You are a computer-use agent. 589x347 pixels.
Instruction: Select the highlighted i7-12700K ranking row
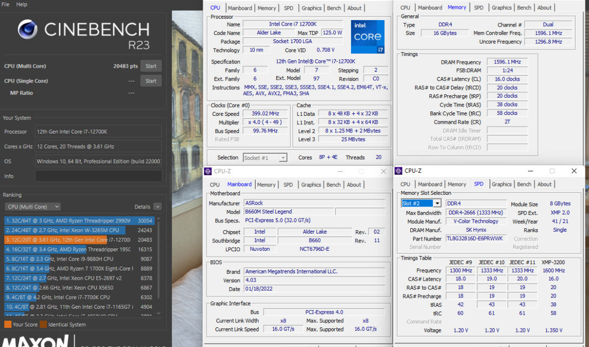(x=80, y=240)
